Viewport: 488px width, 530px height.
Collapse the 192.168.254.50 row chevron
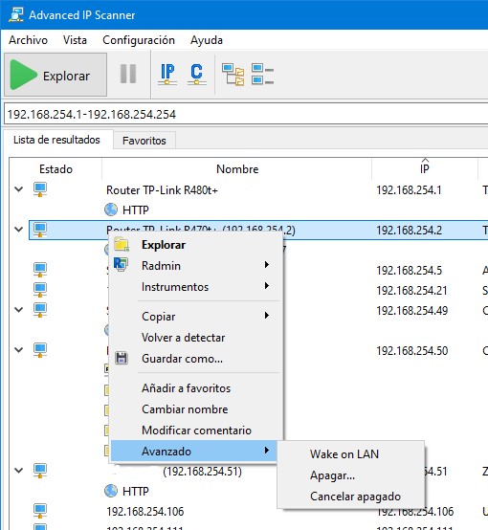point(19,349)
